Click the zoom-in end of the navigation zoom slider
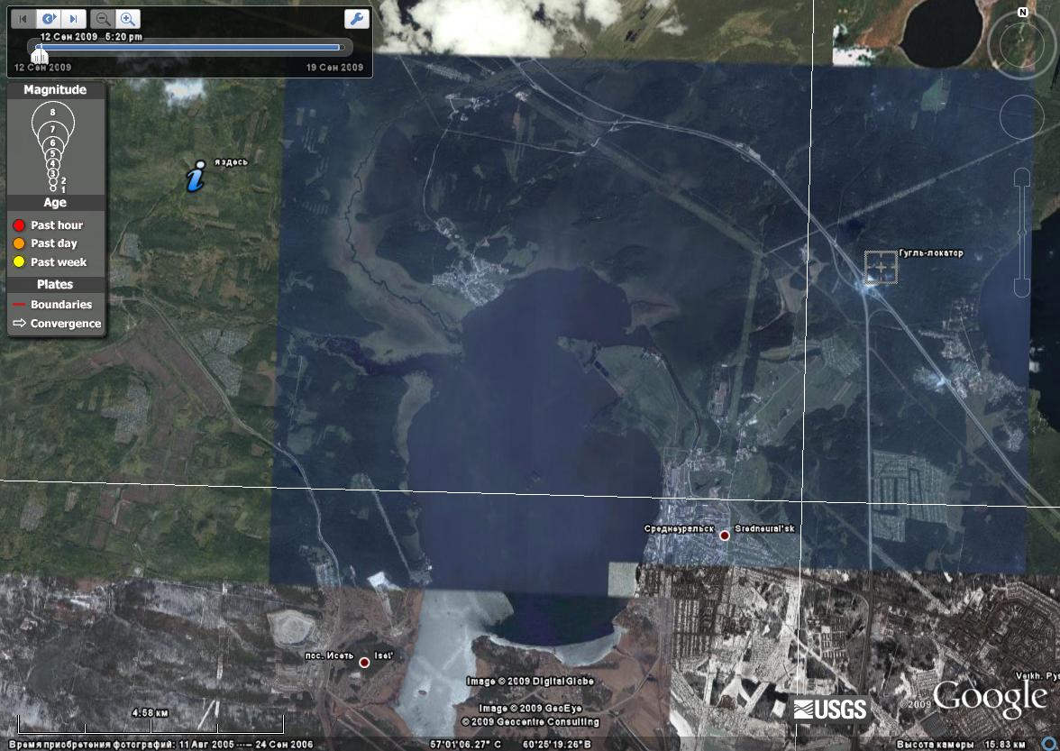The width and height of the screenshot is (1060, 751). (1022, 177)
